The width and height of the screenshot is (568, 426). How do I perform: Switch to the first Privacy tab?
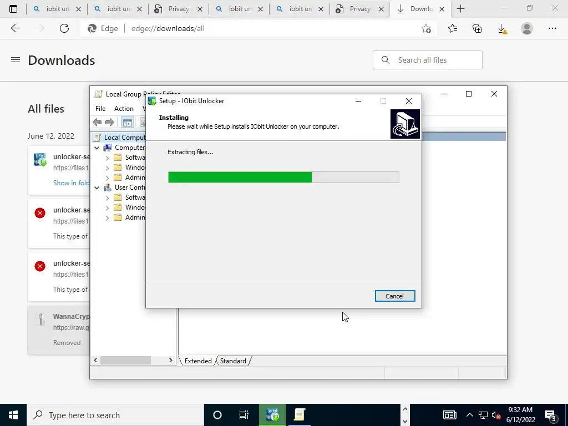(x=178, y=9)
